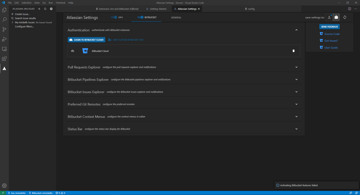Image resolution: width=360 pixels, height=195 pixels.
Task: Expand the Bitbucket Pipelines Explorer section
Action: [x=297, y=80]
